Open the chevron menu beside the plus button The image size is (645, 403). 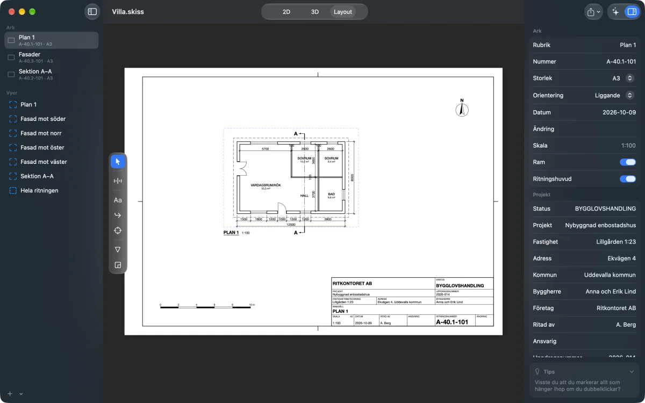[x=21, y=394]
